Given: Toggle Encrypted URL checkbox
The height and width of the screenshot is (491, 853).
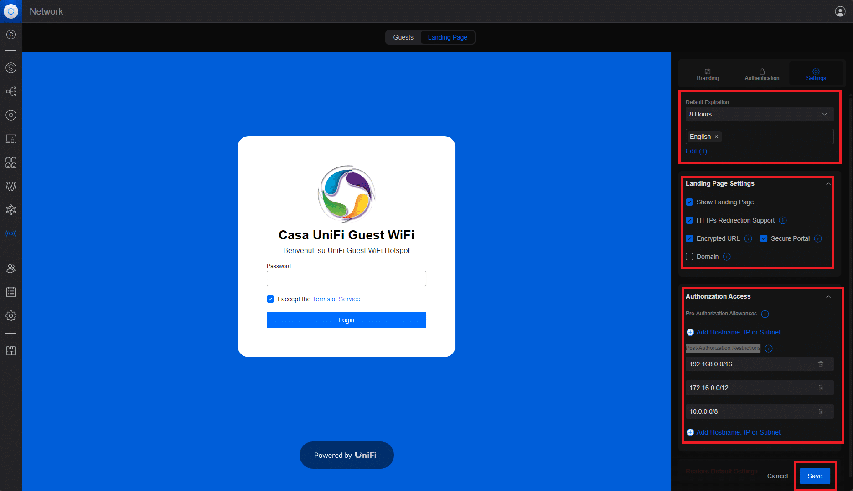Looking at the screenshot, I should 689,238.
